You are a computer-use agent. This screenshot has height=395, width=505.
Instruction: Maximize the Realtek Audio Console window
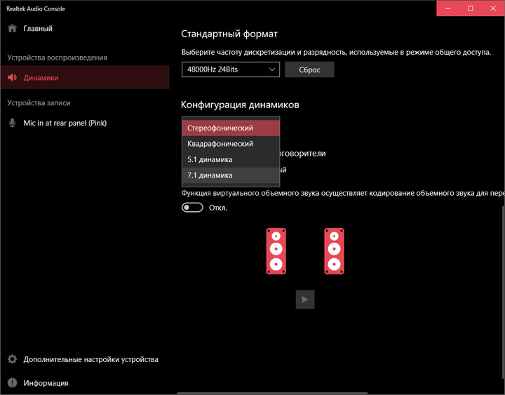(470, 8)
